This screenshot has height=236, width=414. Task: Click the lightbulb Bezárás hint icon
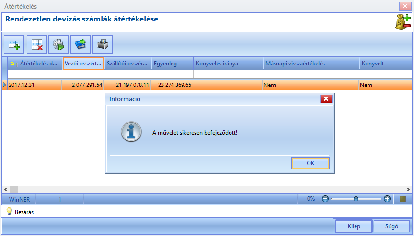pos(9,211)
